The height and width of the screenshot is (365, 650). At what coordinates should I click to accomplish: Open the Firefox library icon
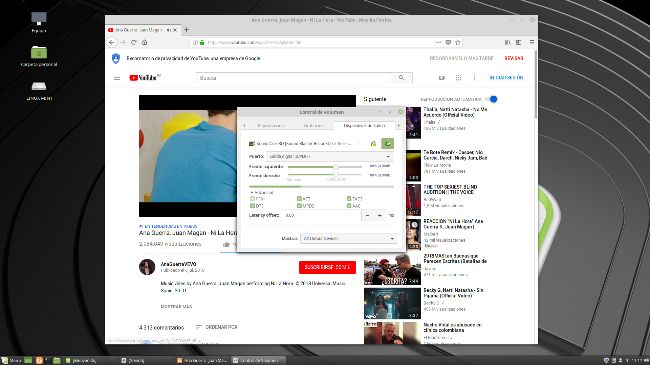[508, 42]
